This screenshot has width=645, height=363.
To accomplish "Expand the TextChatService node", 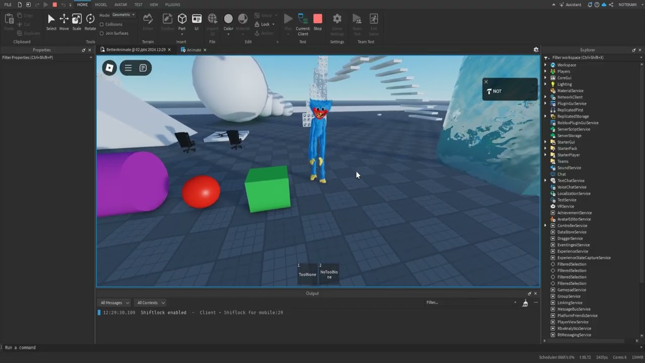I will pos(545,180).
